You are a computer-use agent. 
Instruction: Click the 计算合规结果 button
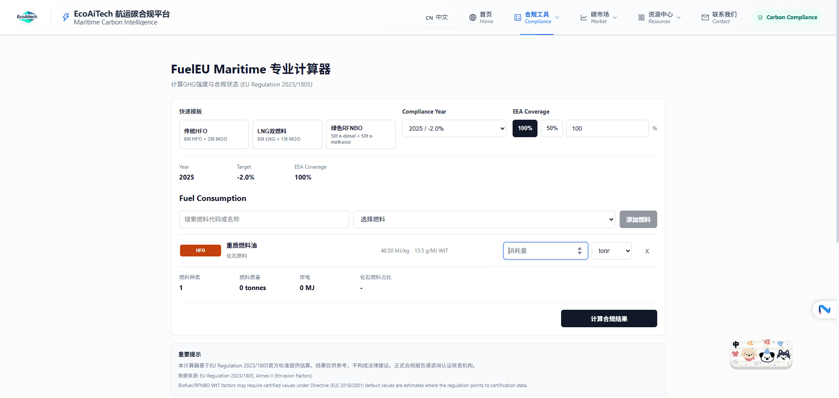(609, 318)
